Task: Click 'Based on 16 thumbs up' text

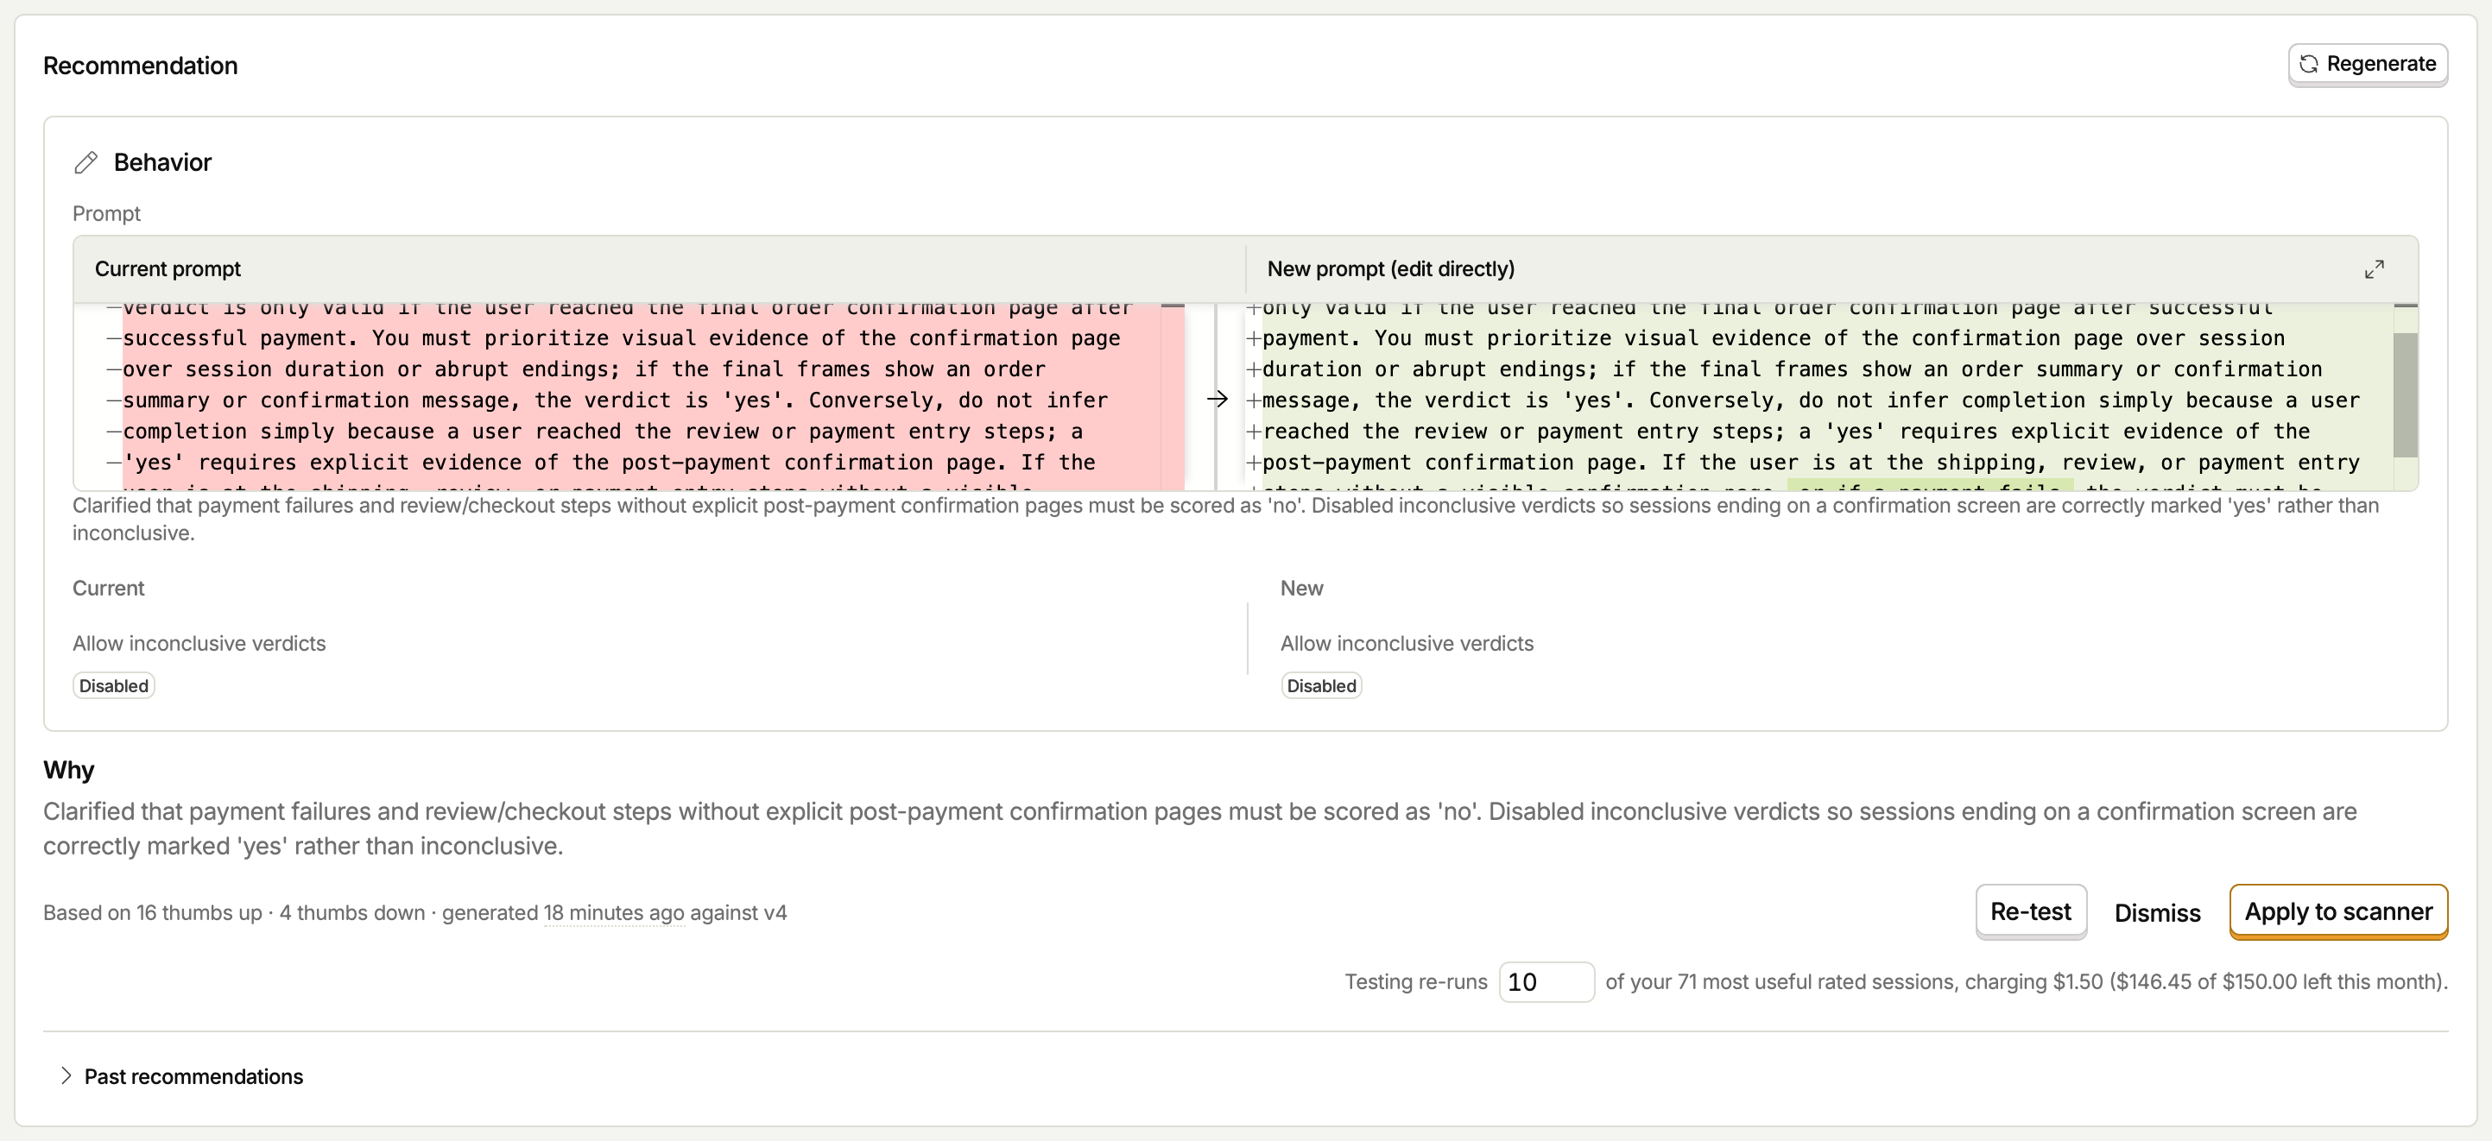Action: click(x=153, y=913)
